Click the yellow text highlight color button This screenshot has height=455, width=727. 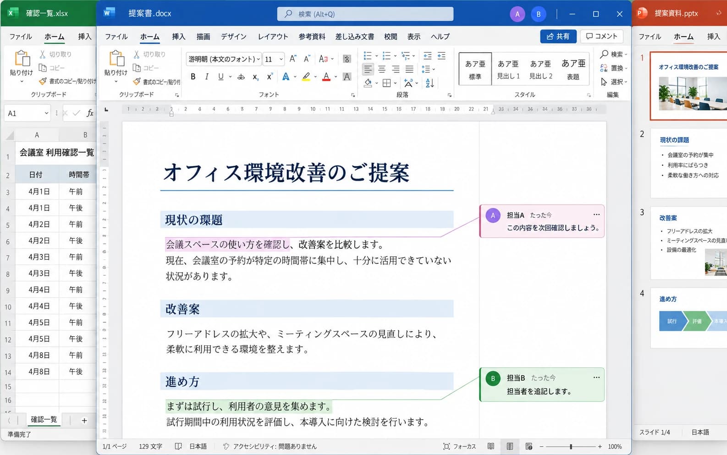click(x=306, y=77)
